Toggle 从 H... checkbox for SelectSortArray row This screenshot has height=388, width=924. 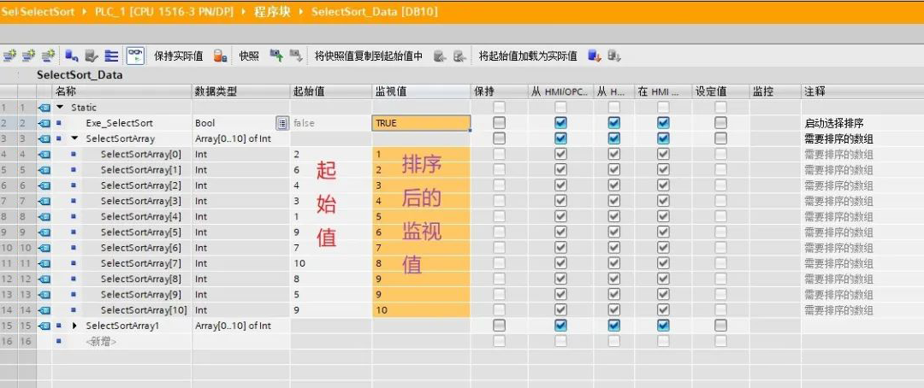[614, 138]
